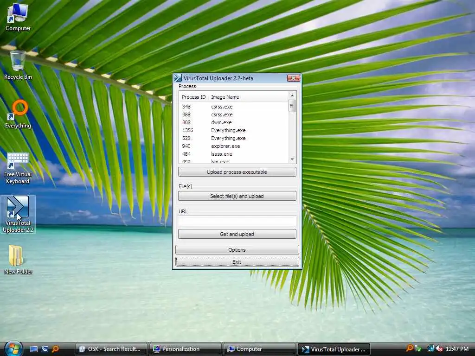This screenshot has width=475, height=356.
Task: Click process list scroll up arrow
Action: (292, 95)
